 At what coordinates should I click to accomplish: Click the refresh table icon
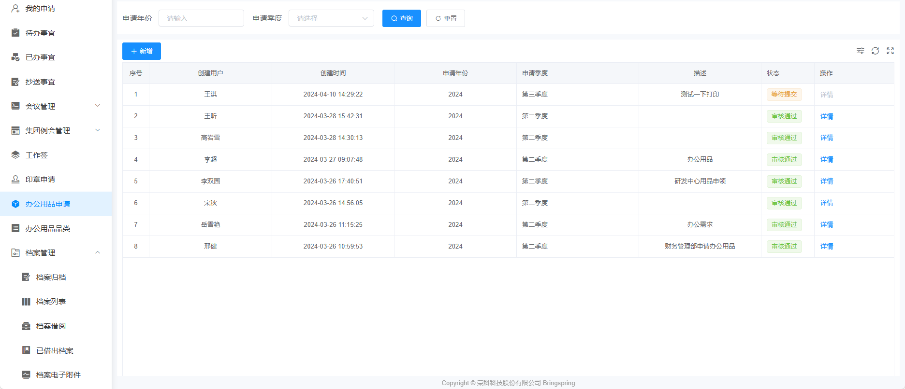tap(875, 51)
